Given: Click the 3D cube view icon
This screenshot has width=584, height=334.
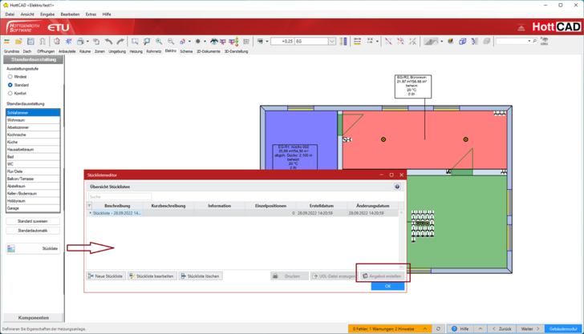Looking at the screenshot, I should pos(463,41).
